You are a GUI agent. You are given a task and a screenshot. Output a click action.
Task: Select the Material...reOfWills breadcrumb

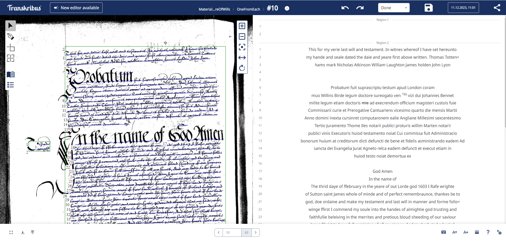pyautogui.click(x=215, y=9)
